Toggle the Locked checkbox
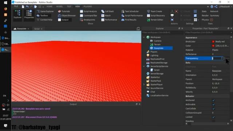Screen dimensions: 233x131 coord(214,117)
